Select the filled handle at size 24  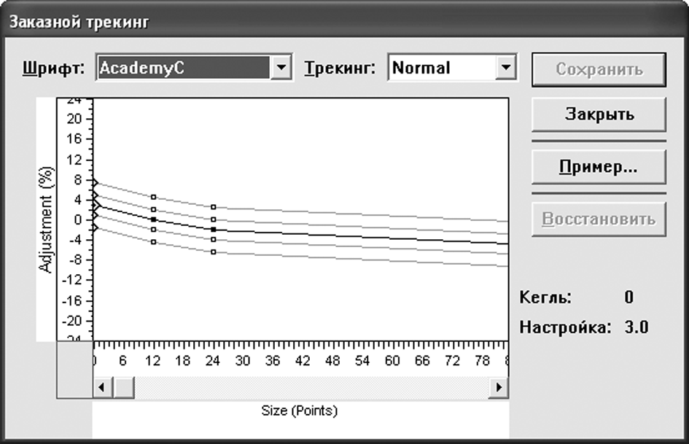pyautogui.click(x=214, y=230)
